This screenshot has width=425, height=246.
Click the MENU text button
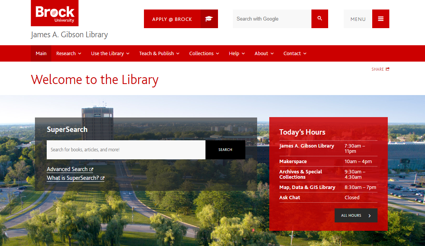pos(358,19)
